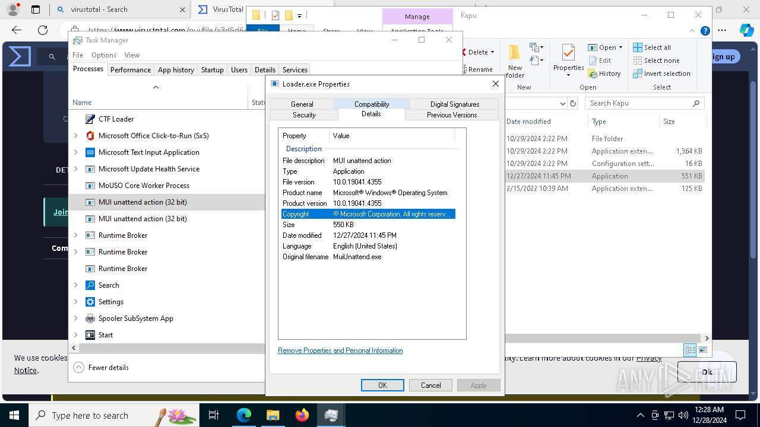Click the New folder ribbon icon
This screenshot has width=760, height=427.
(x=515, y=60)
